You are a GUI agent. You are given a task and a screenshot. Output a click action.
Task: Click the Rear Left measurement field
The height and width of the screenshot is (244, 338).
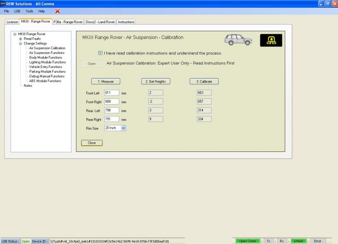tap(112, 110)
